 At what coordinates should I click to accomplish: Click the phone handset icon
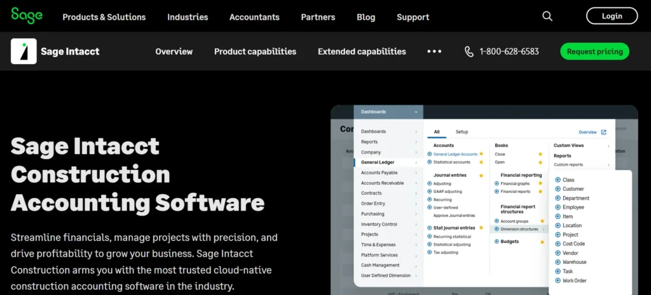(469, 51)
